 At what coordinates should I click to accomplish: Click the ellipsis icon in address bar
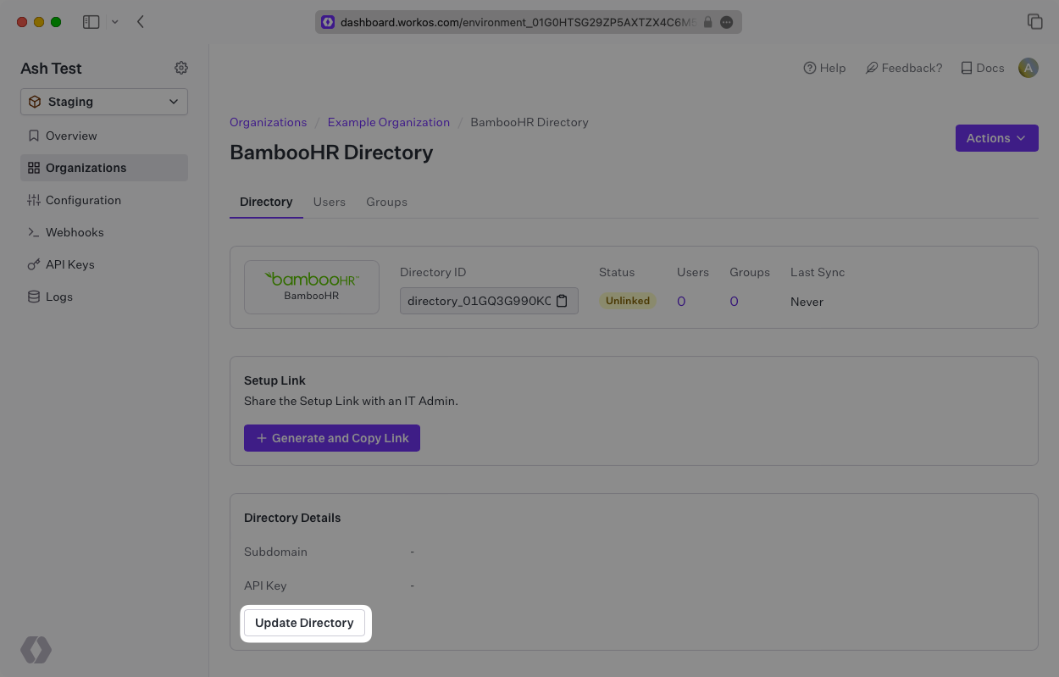726,23
